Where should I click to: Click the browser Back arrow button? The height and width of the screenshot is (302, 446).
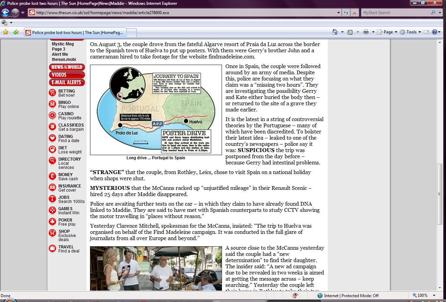click(x=5, y=13)
